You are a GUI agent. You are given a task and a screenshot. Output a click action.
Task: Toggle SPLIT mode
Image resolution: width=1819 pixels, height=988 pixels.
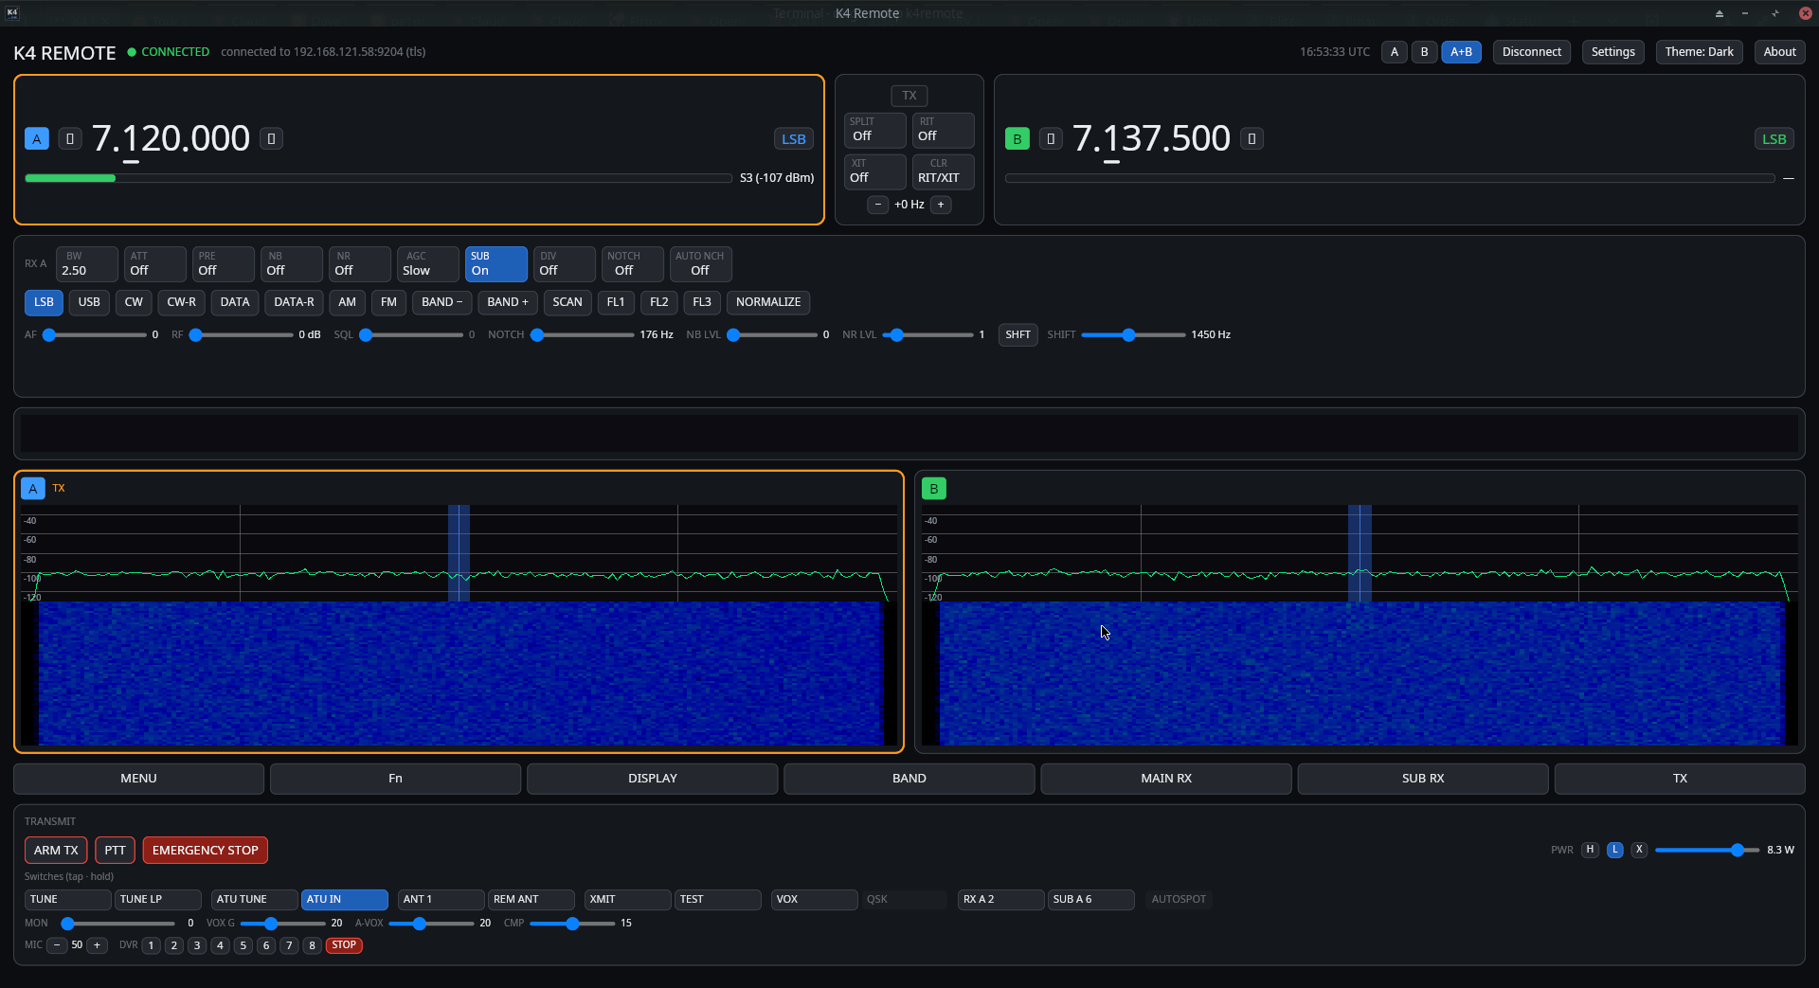[x=874, y=130]
